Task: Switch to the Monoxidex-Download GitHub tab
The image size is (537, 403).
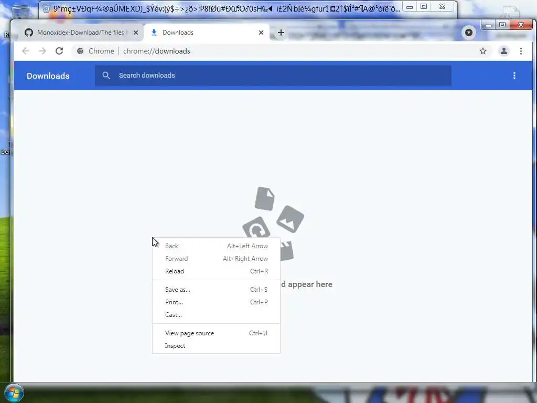Action: point(81,33)
